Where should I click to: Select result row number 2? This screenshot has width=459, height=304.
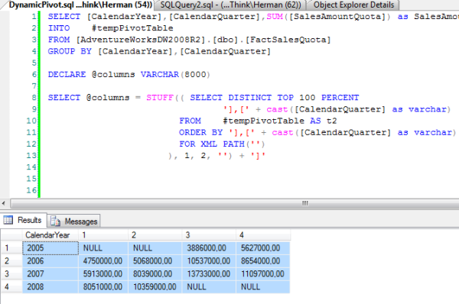11,260
